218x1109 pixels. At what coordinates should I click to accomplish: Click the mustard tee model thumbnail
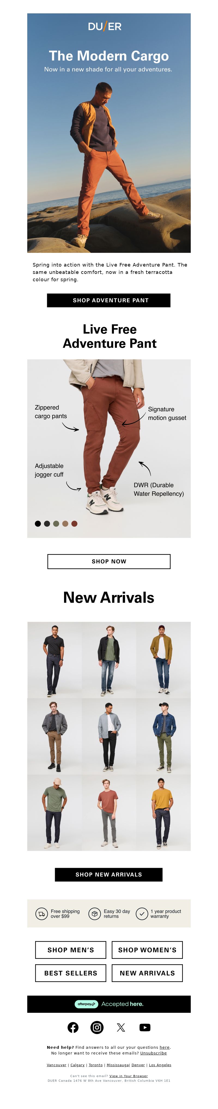[163, 813]
